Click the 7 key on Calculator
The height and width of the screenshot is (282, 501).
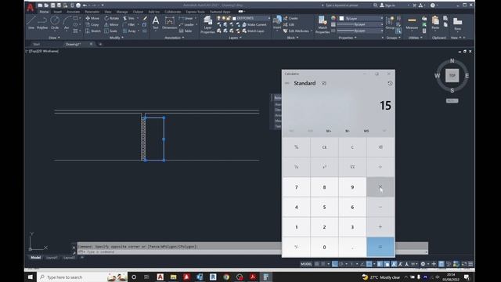coord(296,187)
